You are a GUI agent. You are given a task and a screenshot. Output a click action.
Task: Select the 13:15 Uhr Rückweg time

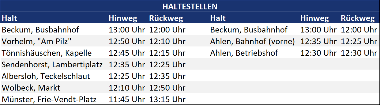click(167, 99)
